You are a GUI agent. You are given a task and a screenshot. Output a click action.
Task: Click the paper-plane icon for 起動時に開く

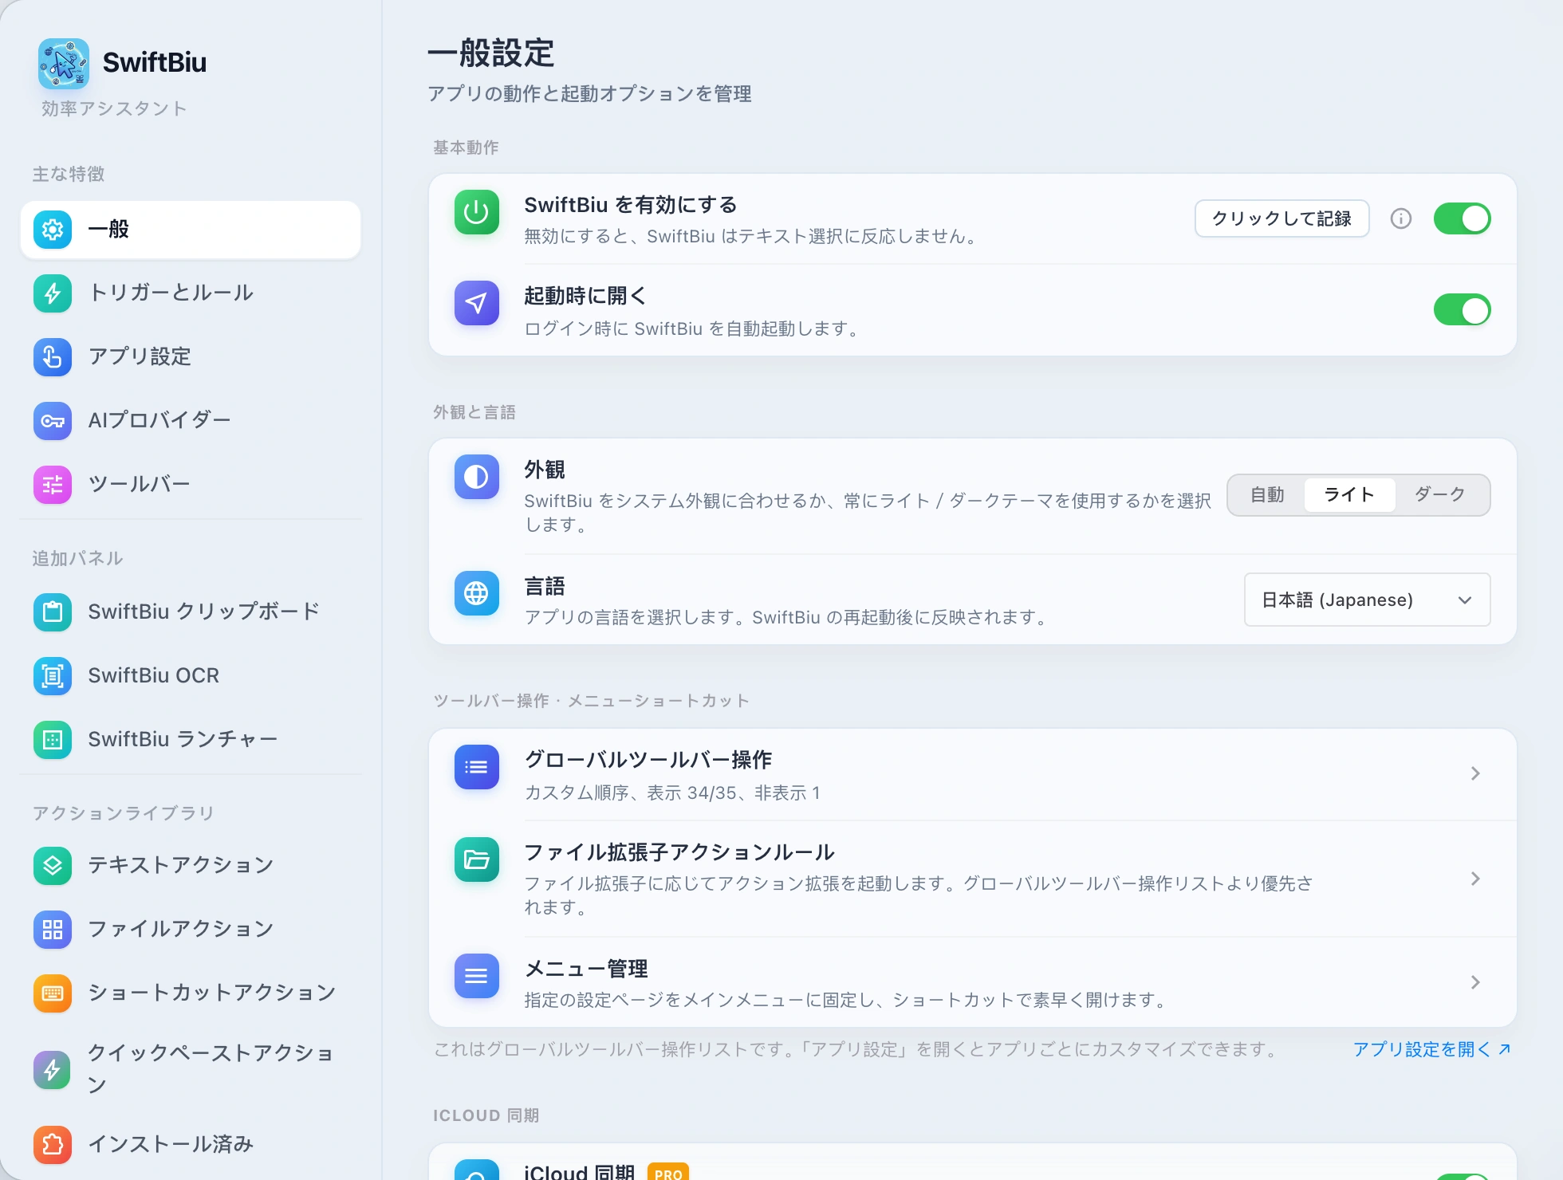click(477, 303)
